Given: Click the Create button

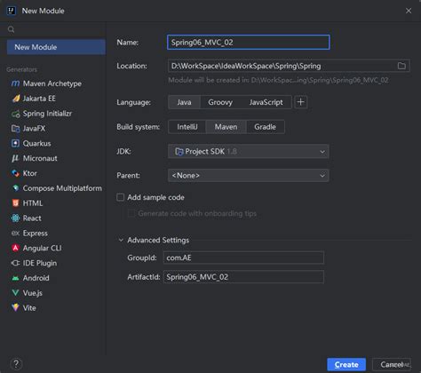Looking at the screenshot, I should click(346, 364).
